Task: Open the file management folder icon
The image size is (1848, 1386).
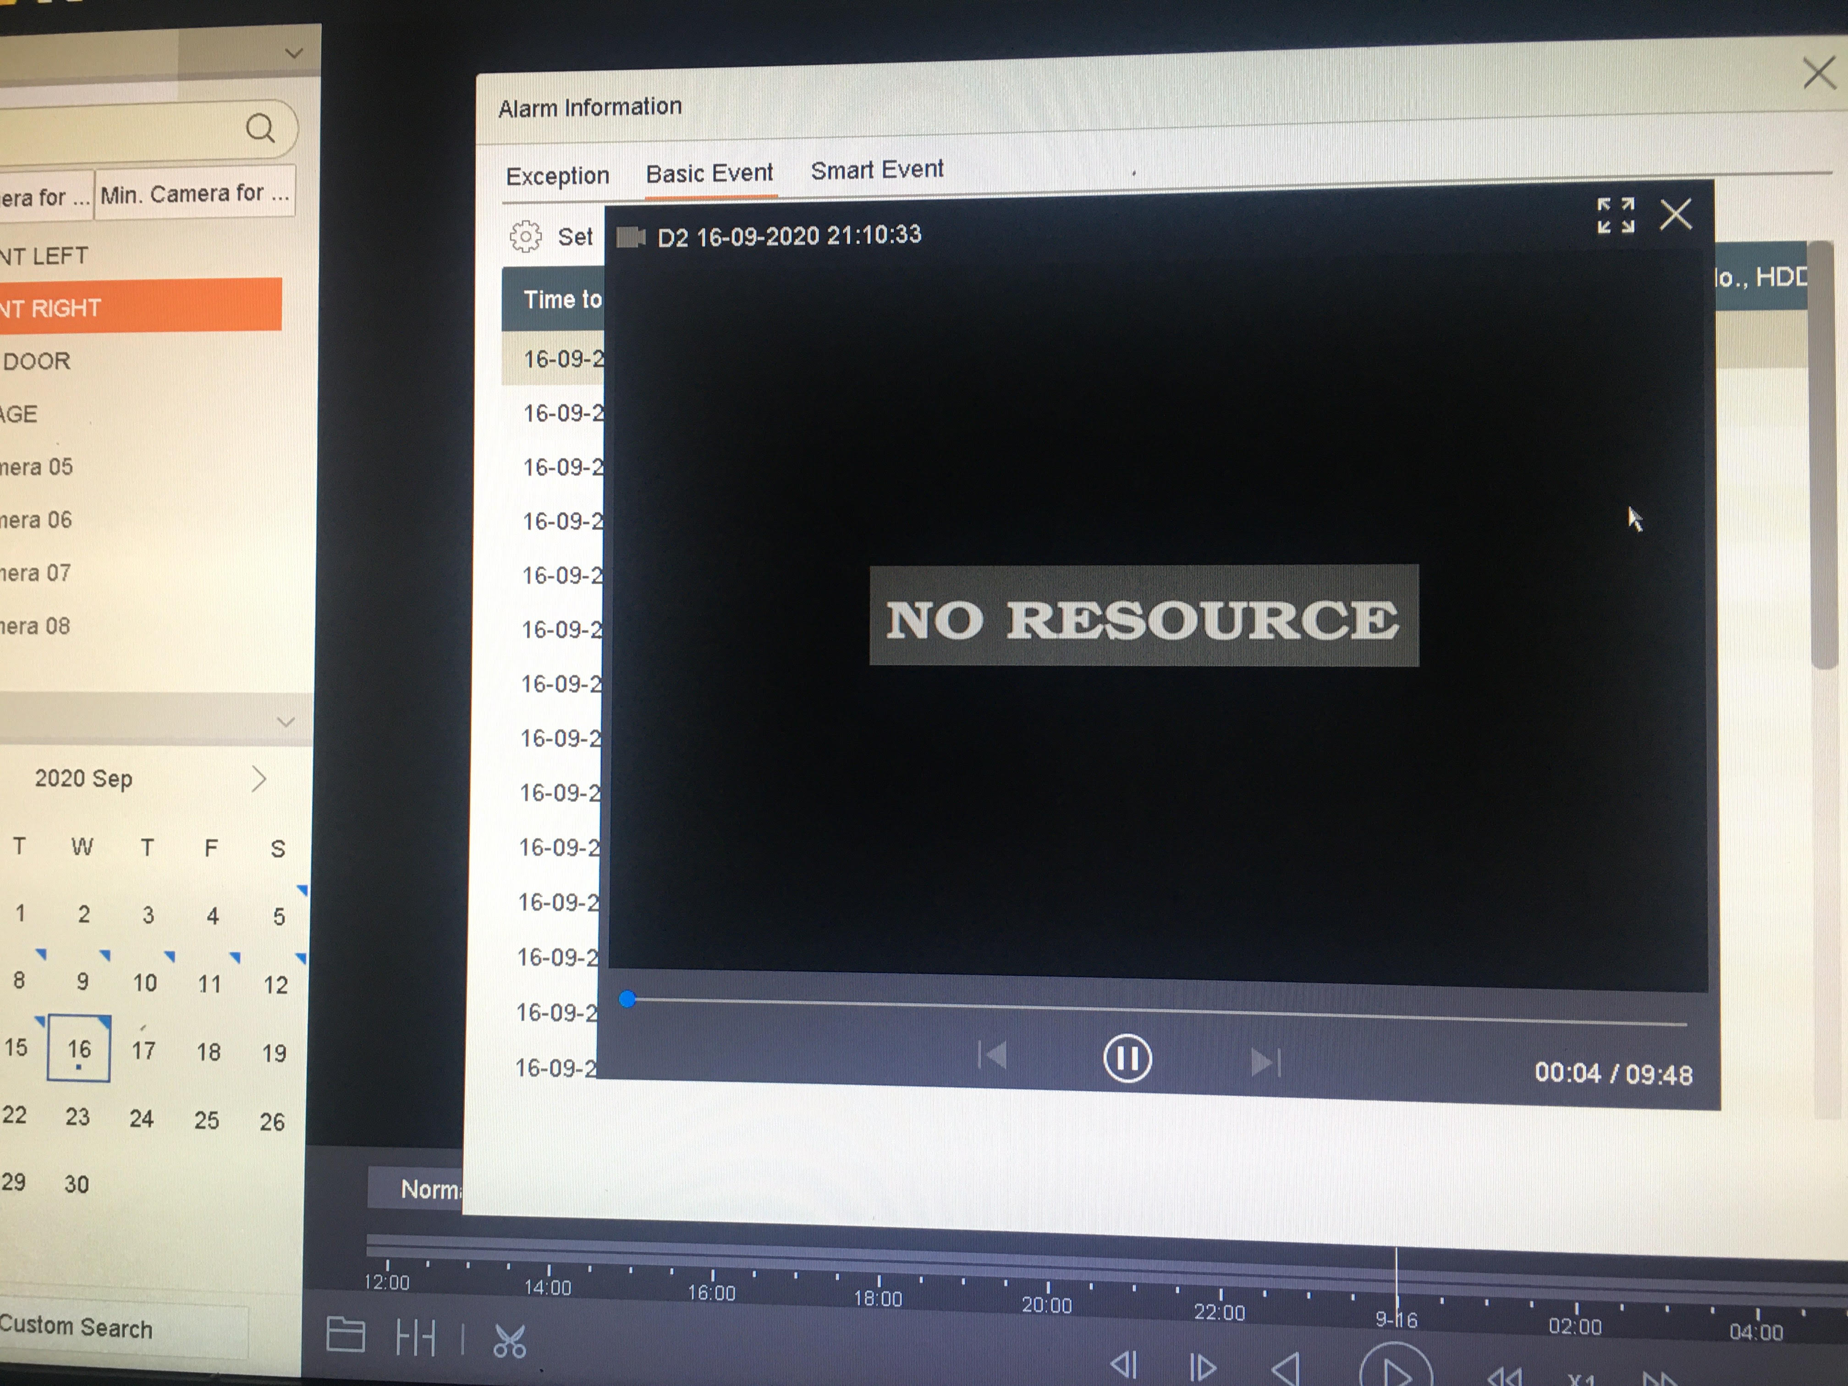Action: click(345, 1335)
